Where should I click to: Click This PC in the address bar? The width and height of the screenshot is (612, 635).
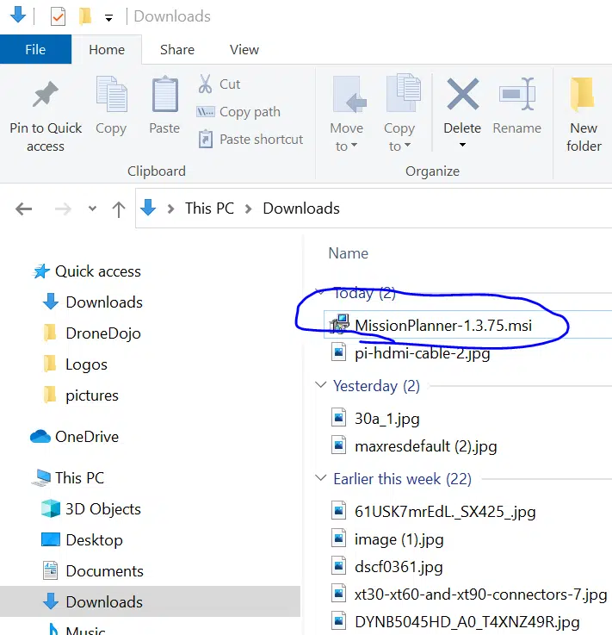(x=209, y=209)
